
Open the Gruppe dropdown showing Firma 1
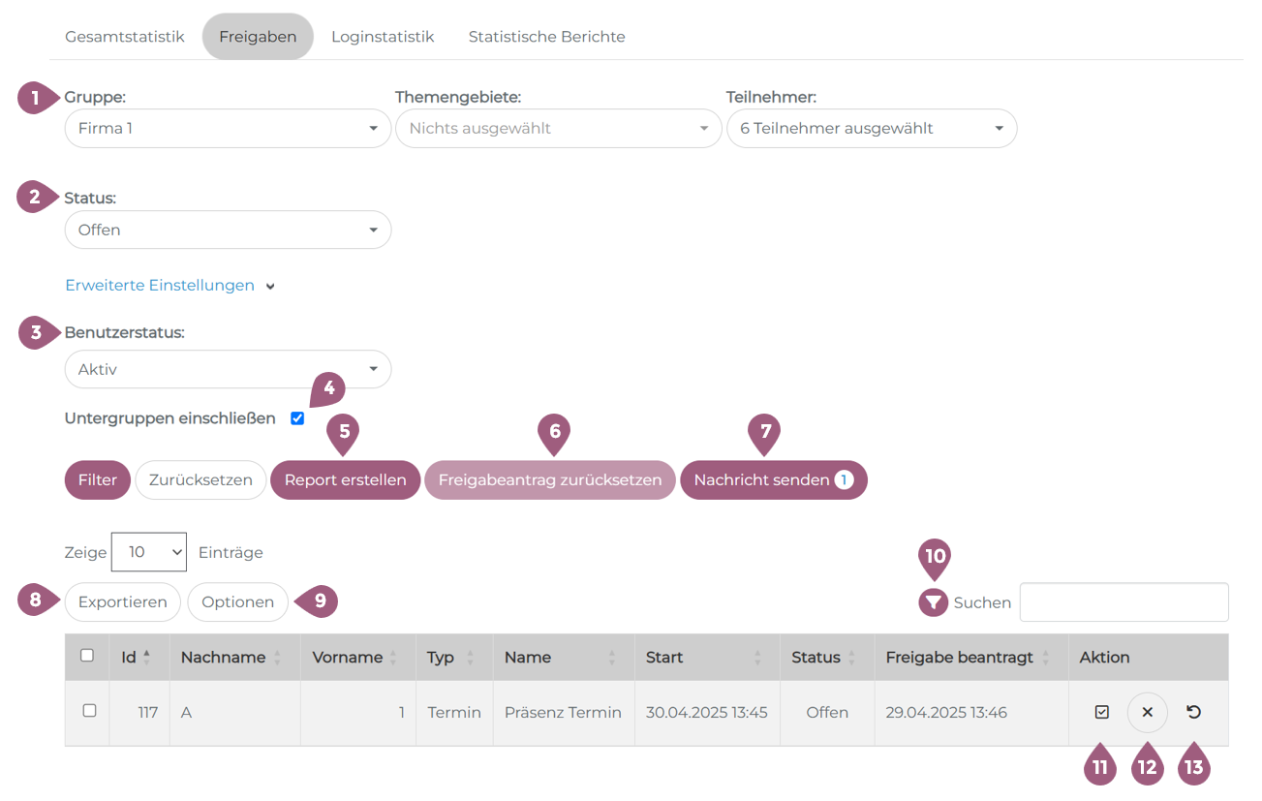[x=228, y=128]
